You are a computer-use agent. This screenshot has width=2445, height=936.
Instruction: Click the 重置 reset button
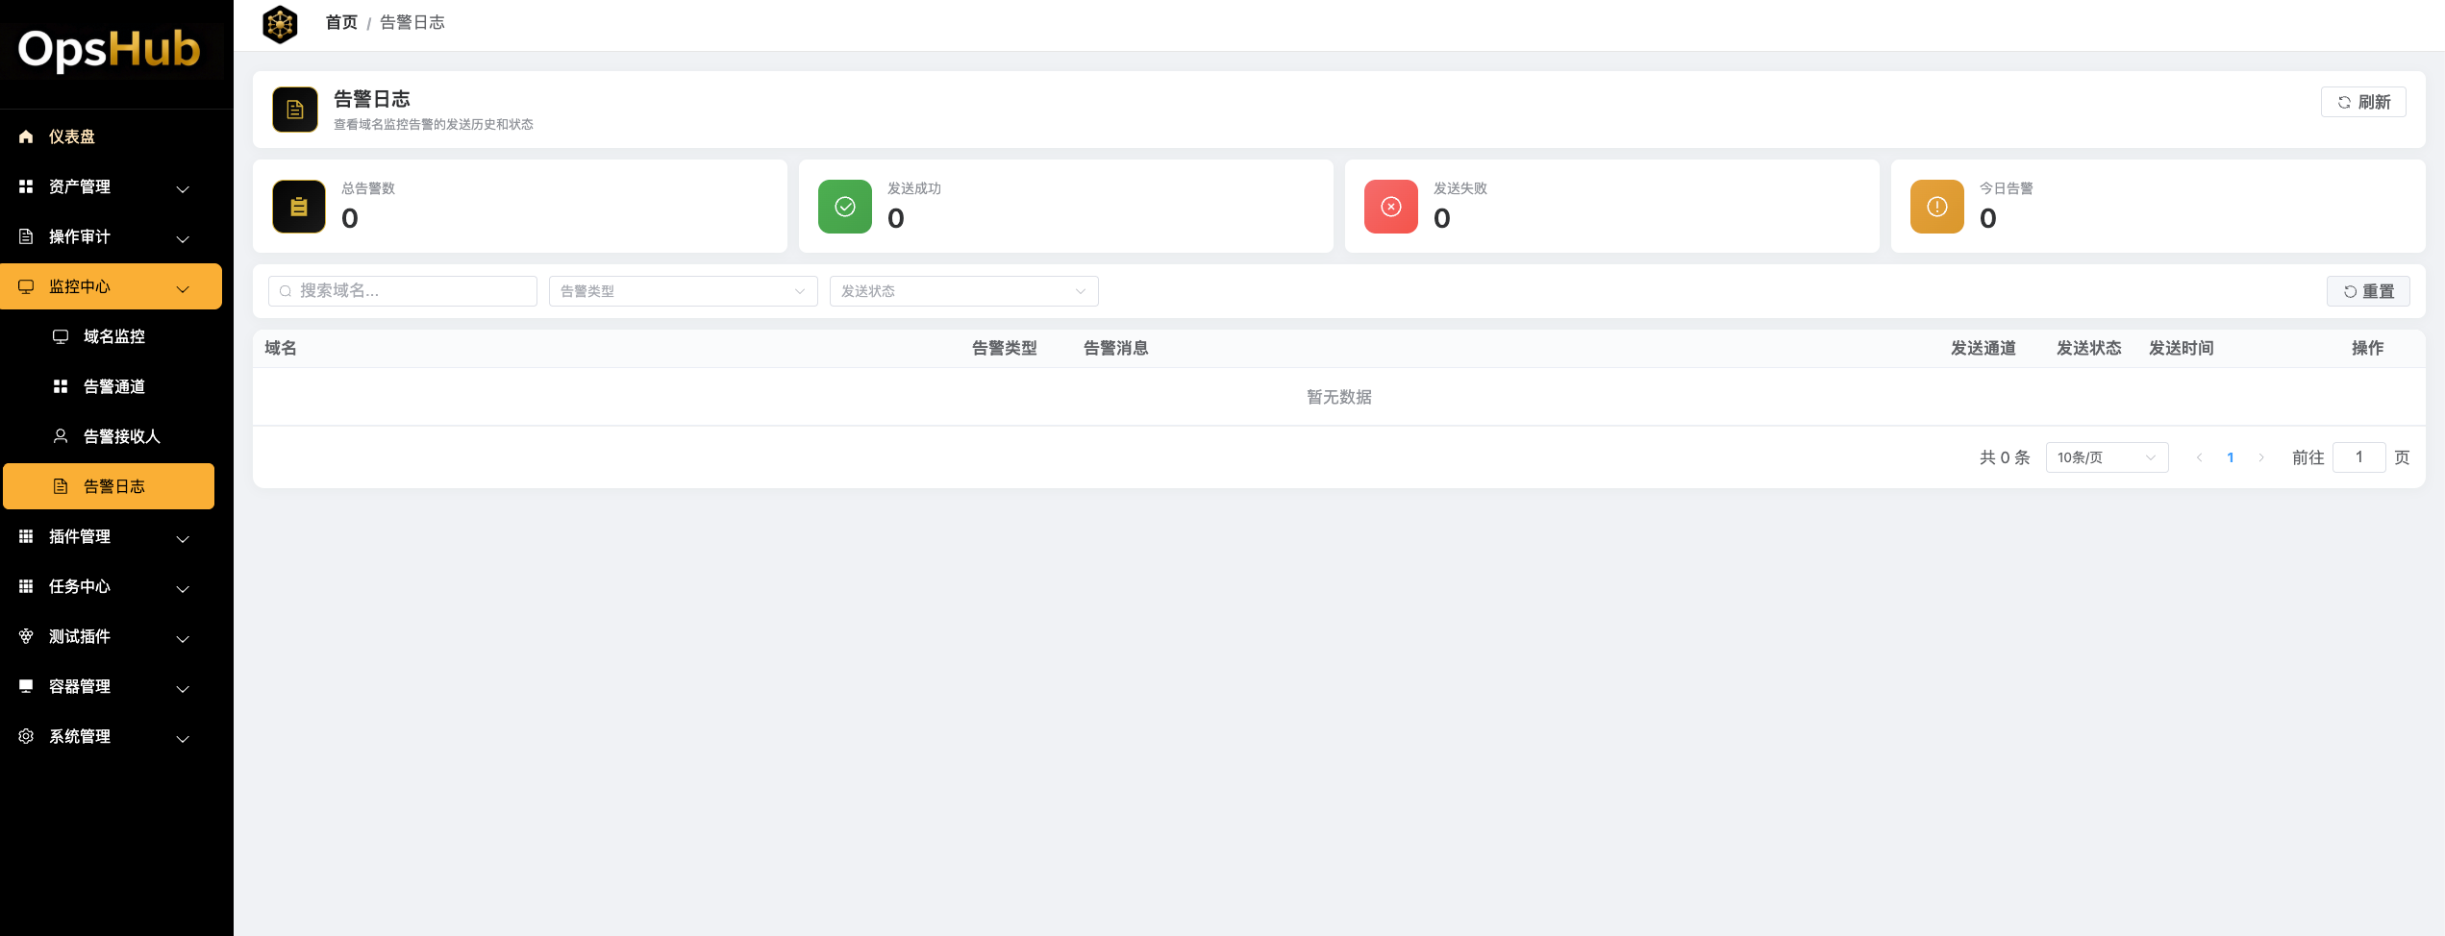[2367, 291]
